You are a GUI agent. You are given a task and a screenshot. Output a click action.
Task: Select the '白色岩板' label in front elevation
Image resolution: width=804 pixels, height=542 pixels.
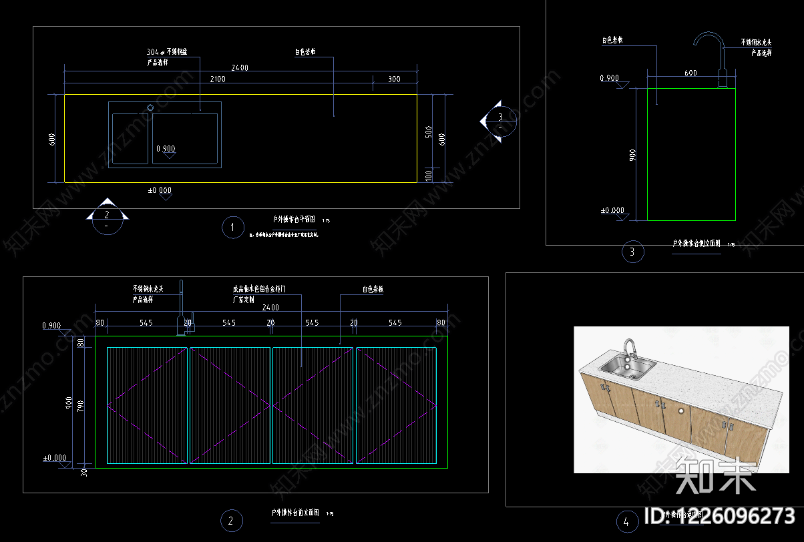[x=373, y=290]
